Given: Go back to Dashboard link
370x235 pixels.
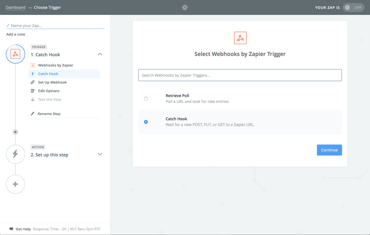Looking at the screenshot, I should 15,7.
